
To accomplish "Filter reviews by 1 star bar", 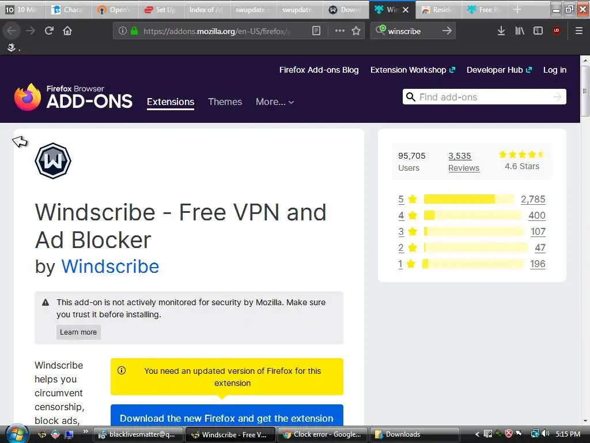I will click(x=472, y=264).
